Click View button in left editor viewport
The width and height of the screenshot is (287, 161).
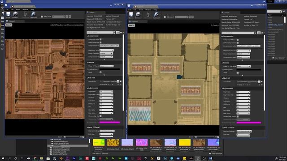tap(9, 25)
